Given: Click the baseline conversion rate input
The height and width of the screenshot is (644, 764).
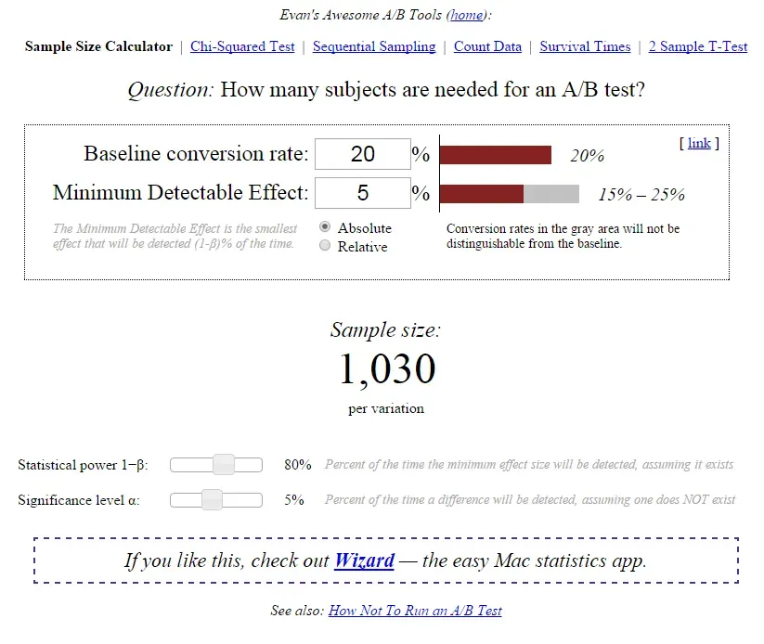Looking at the screenshot, I should pos(361,153).
